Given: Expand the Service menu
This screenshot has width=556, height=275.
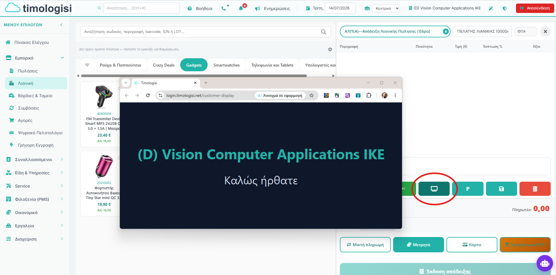Looking at the screenshot, I should [x=62, y=186].
